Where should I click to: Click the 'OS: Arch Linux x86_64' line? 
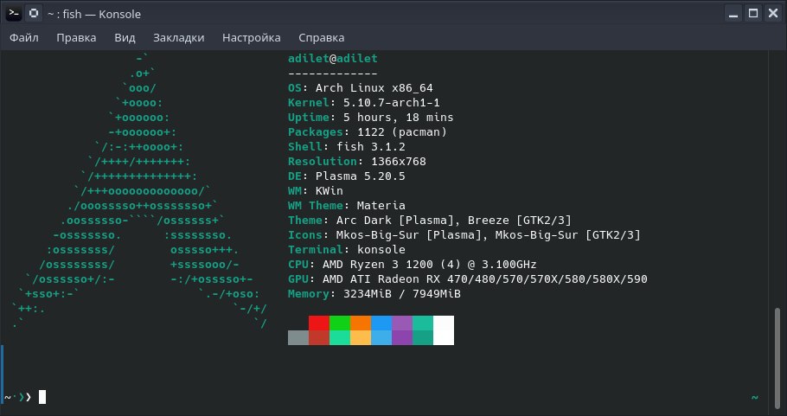tap(361, 88)
